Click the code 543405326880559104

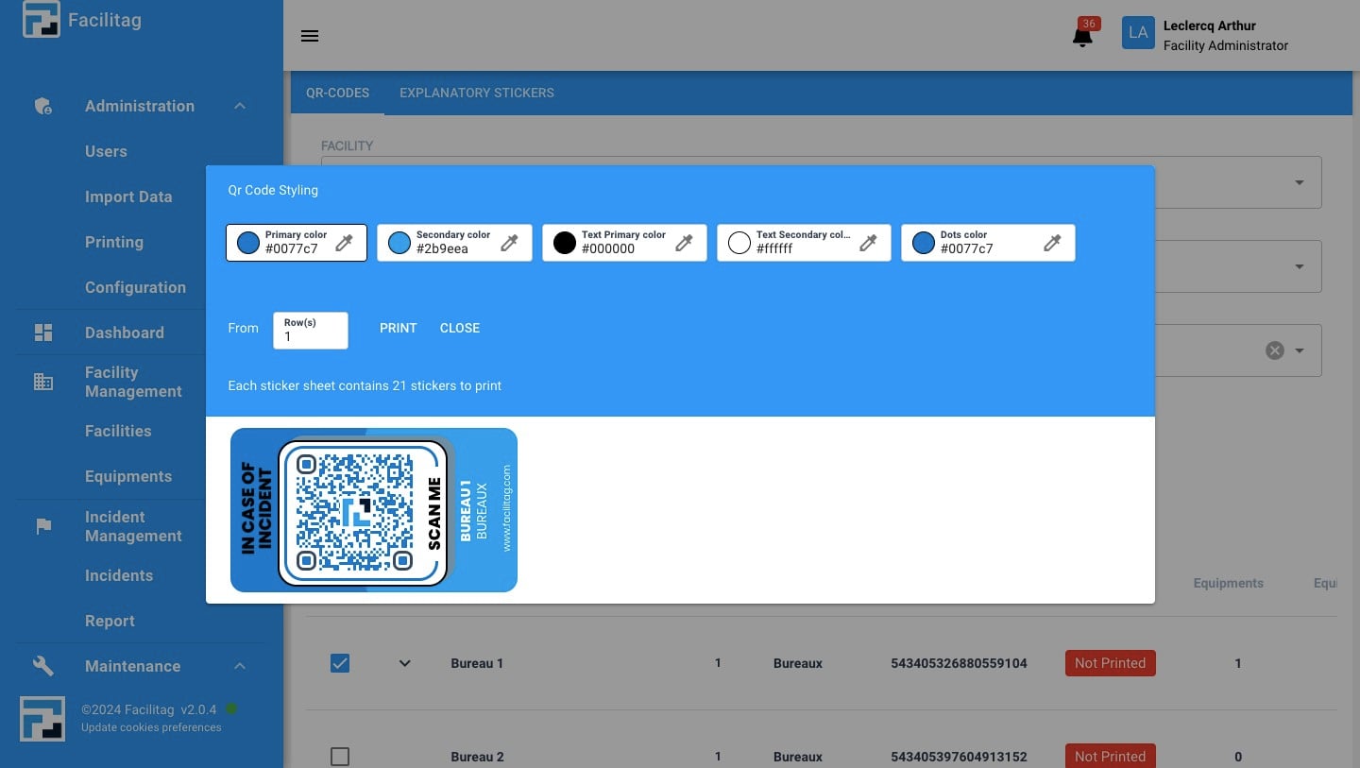click(x=959, y=663)
